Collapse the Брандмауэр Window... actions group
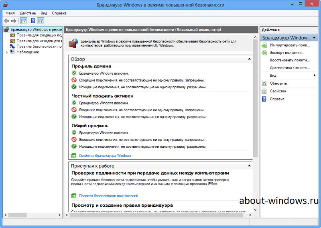The image size is (321, 228). [x=314, y=38]
